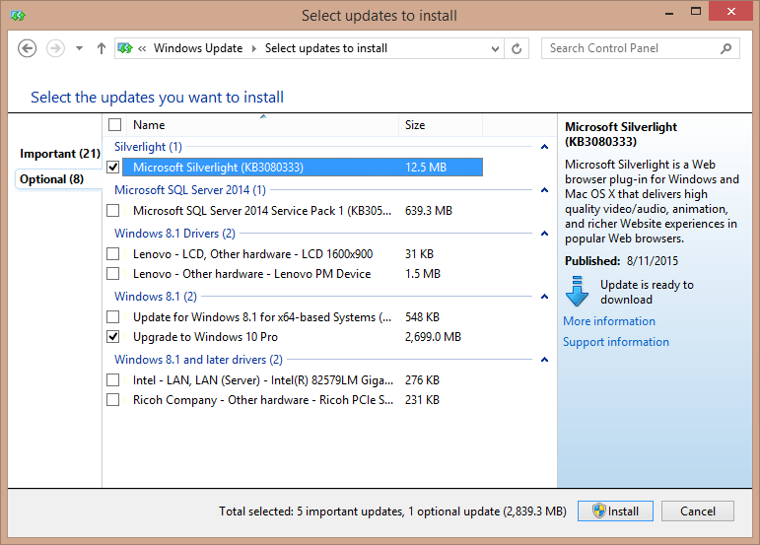Minimize the window
The image size is (760, 545).
click(x=669, y=13)
